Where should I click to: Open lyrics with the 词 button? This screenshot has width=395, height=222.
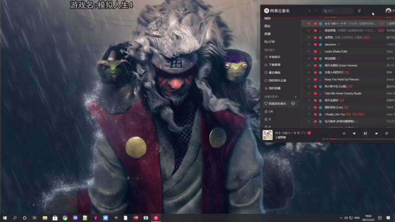(x=387, y=133)
